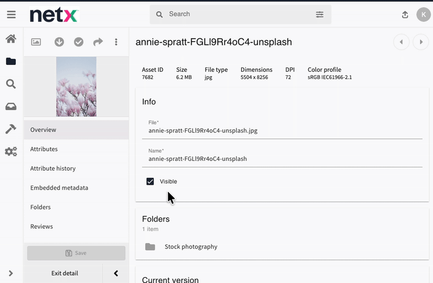This screenshot has width=433, height=283.
Task: Expand the left navigation sidebar
Action: point(11,273)
